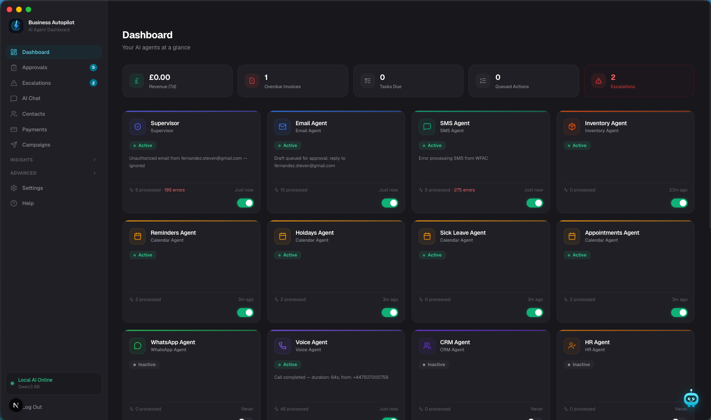Switch off the Appointments Agent
711x420 pixels.
tap(679, 313)
